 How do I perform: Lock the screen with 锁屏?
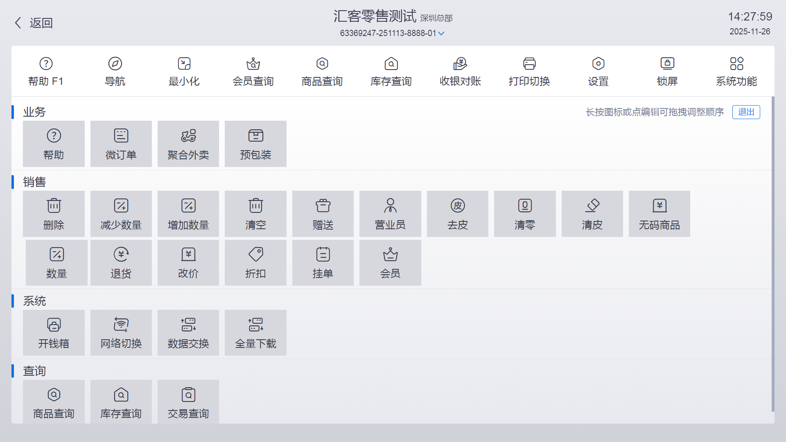pyautogui.click(x=667, y=71)
